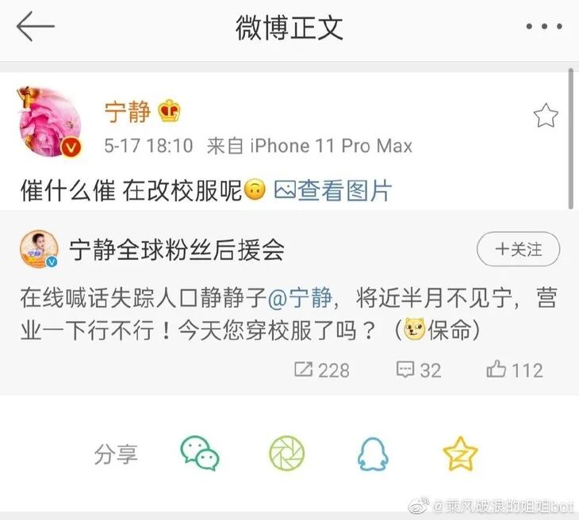Viewport: 579px width, 520px height.
Task: Tap the repost icon showing 228
Action: (x=322, y=370)
